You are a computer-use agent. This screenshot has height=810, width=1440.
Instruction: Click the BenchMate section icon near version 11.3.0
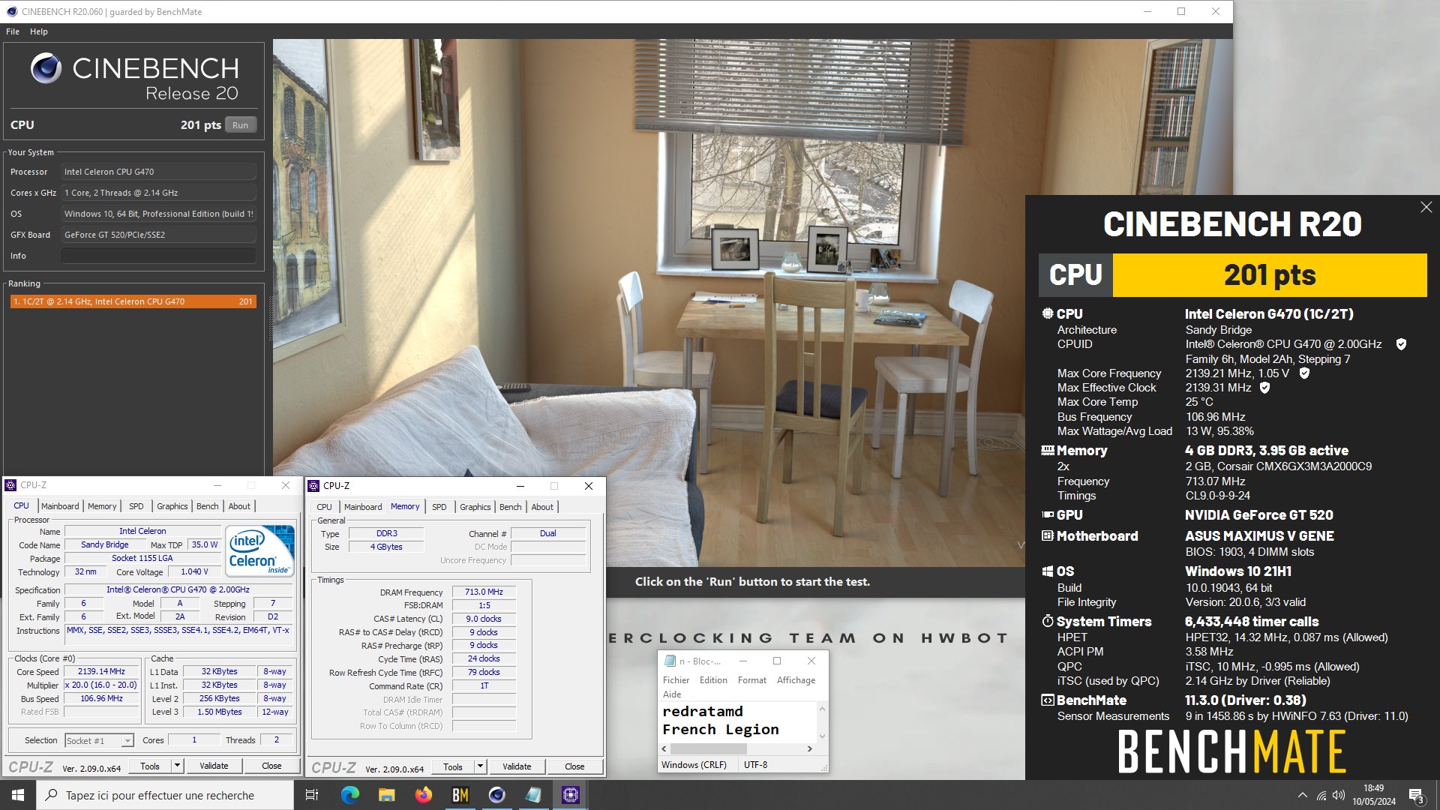coord(1048,700)
